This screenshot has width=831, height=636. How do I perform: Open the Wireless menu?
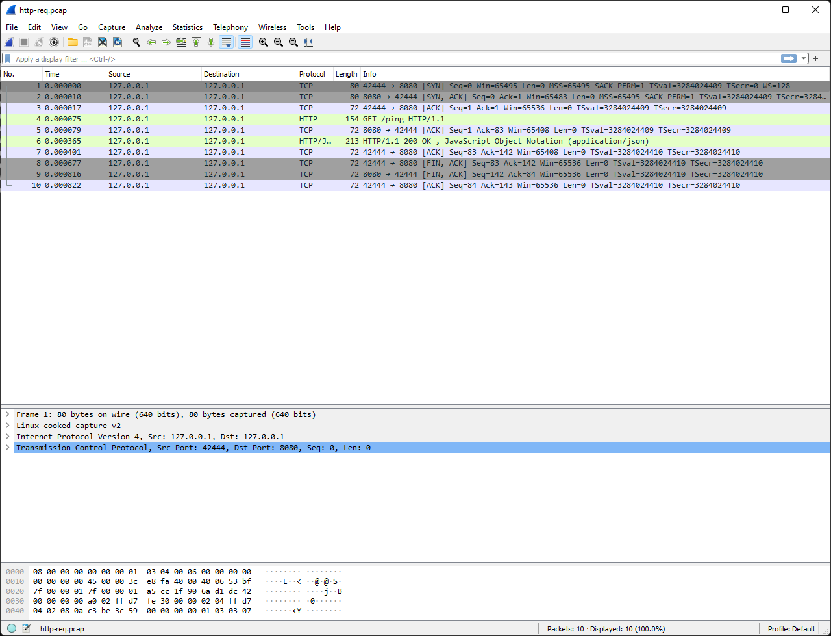click(272, 27)
